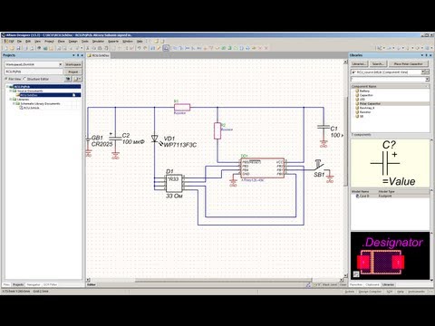The width and height of the screenshot is (435, 326).
Task: Open the Design menu
Action: 72,41
